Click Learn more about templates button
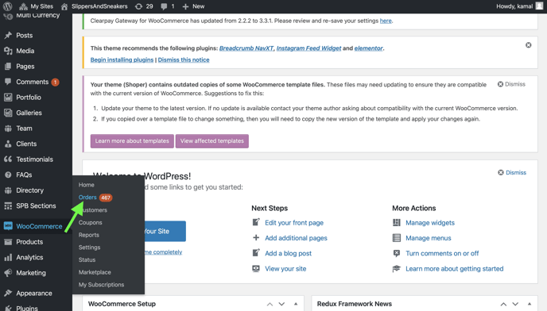The image size is (547, 311). click(132, 140)
